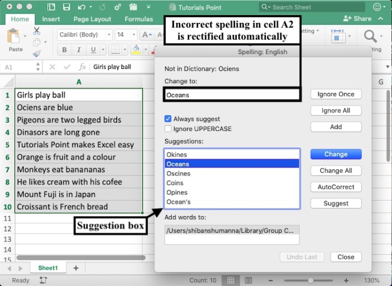Select suggestion Coins in the list
Screen dimensions: 392x286
(232, 183)
